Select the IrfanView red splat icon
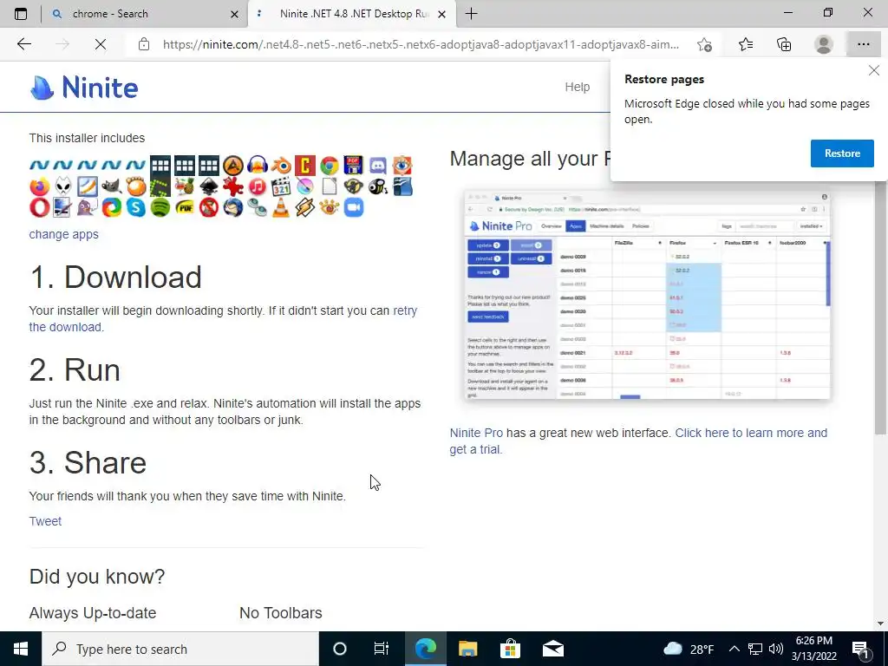 [x=232, y=186]
